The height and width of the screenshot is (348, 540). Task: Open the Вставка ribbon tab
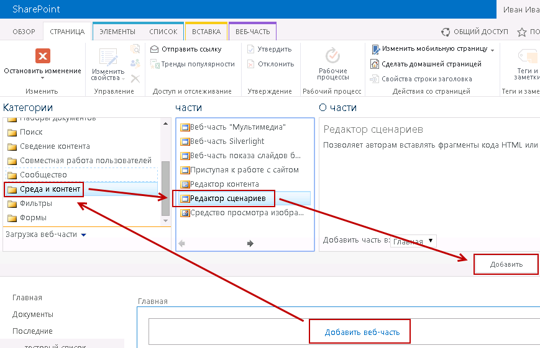point(206,32)
